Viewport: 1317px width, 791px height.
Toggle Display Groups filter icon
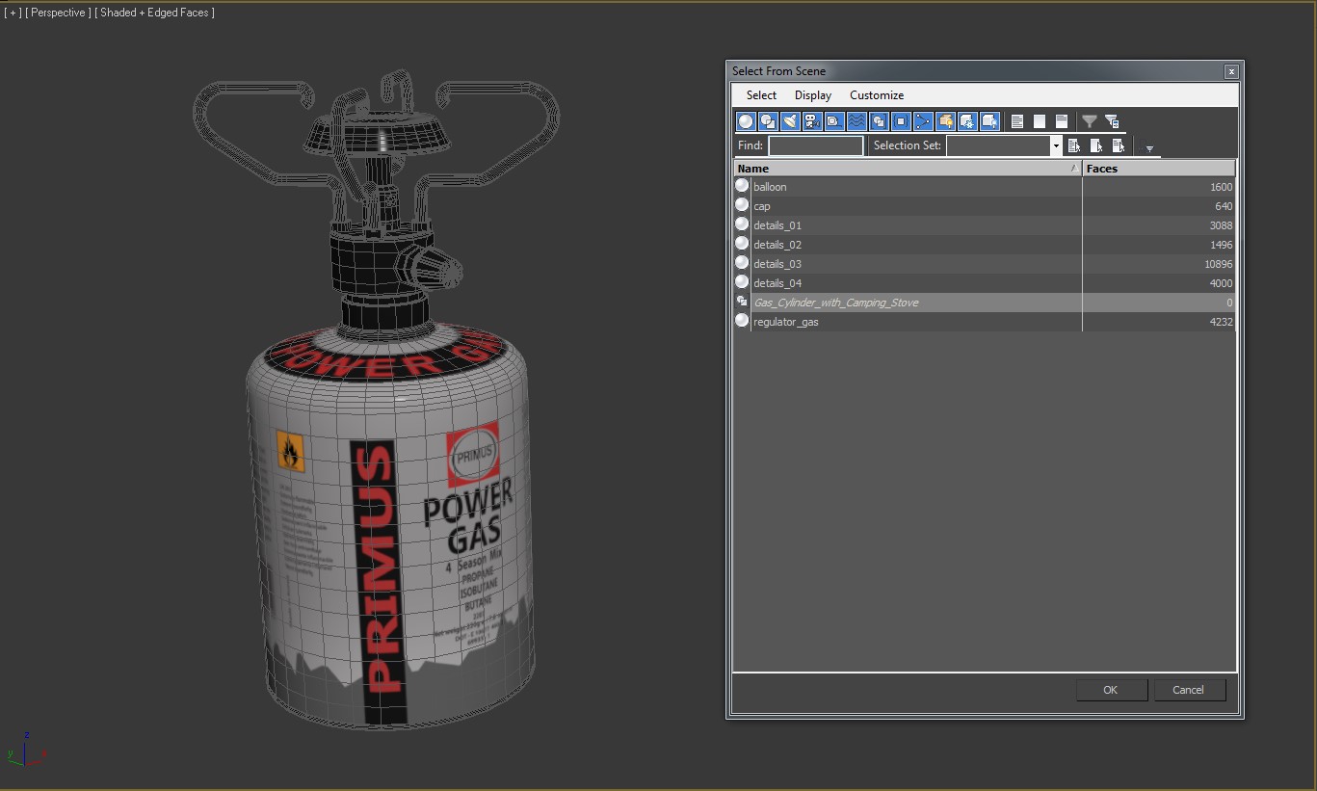[x=879, y=121]
